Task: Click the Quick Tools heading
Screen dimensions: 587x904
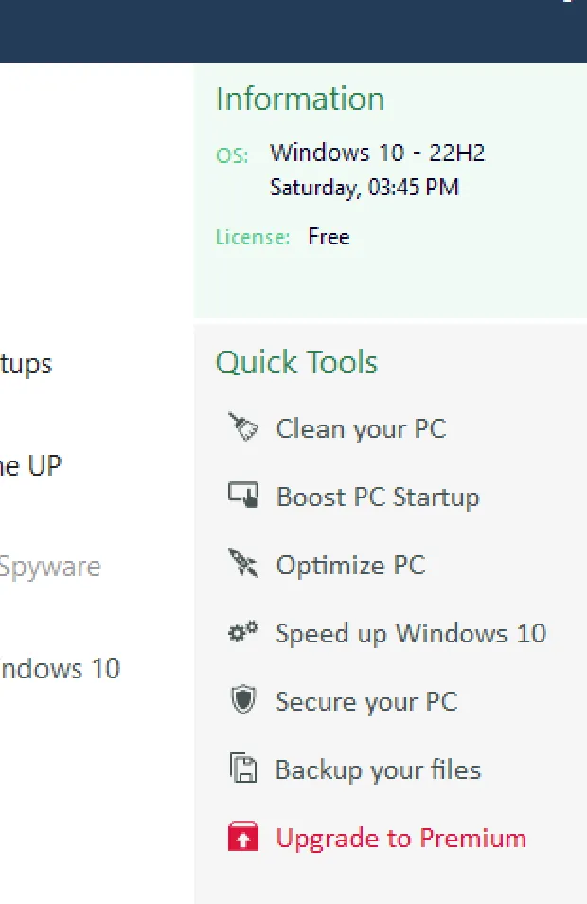Action: 296,363
